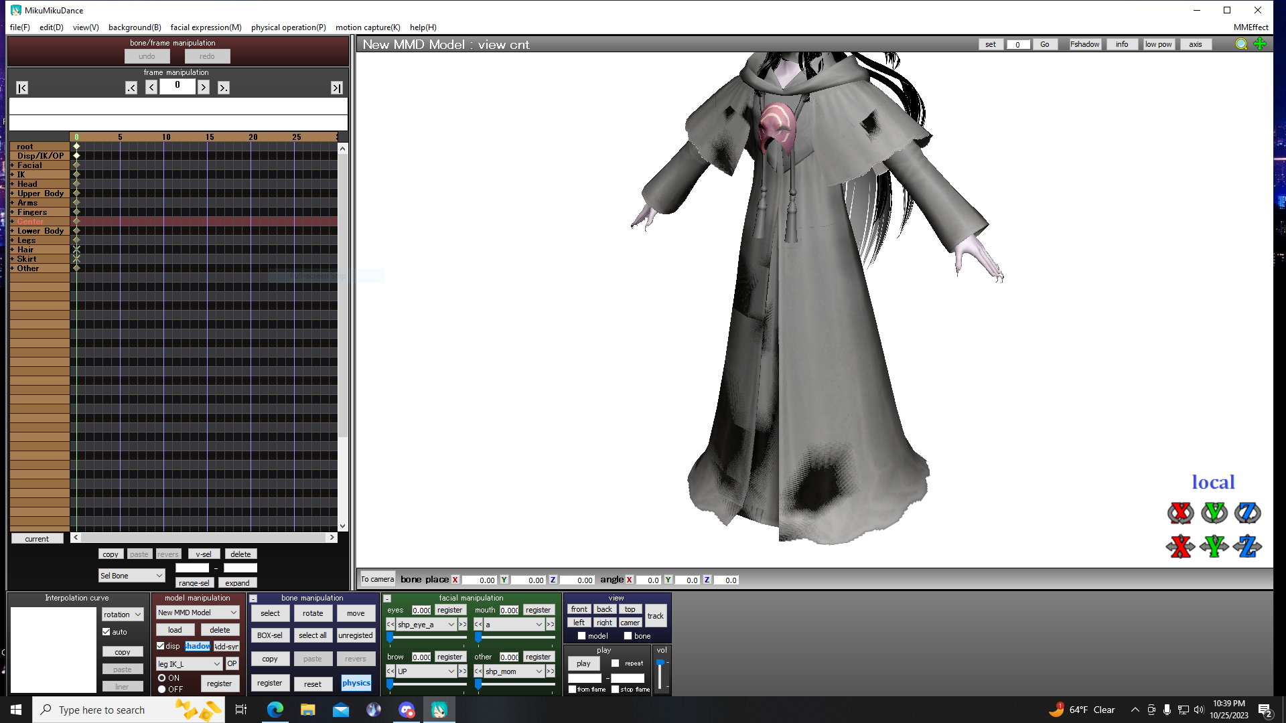This screenshot has height=723, width=1286.
Task: Open the New MMD Model dropdown
Action: coord(197,613)
